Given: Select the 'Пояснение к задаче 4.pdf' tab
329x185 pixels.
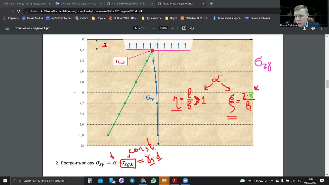Looking at the screenshot, I should pyautogui.click(x=181, y=4).
